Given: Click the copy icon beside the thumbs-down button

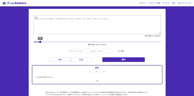Looking at the screenshot, I should click(x=104, y=72).
